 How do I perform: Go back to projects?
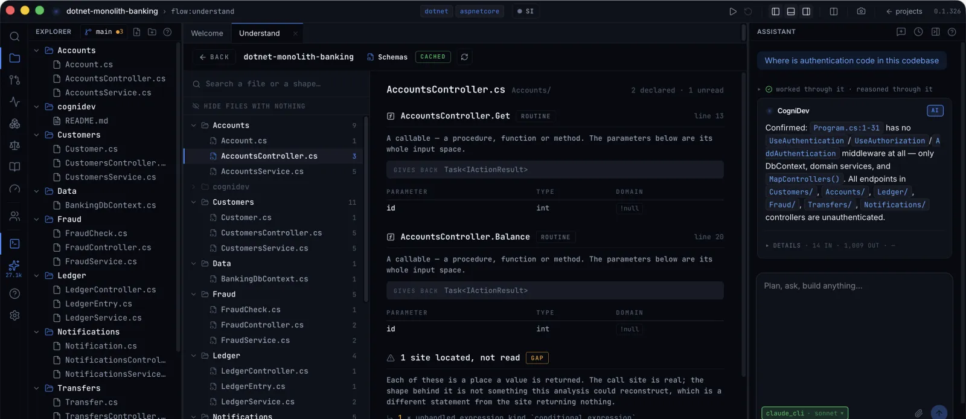pos(904,11)
